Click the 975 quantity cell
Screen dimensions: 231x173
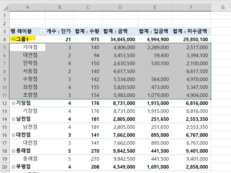point(88,40)
